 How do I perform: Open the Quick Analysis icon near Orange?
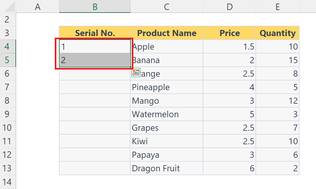(136, 72)
